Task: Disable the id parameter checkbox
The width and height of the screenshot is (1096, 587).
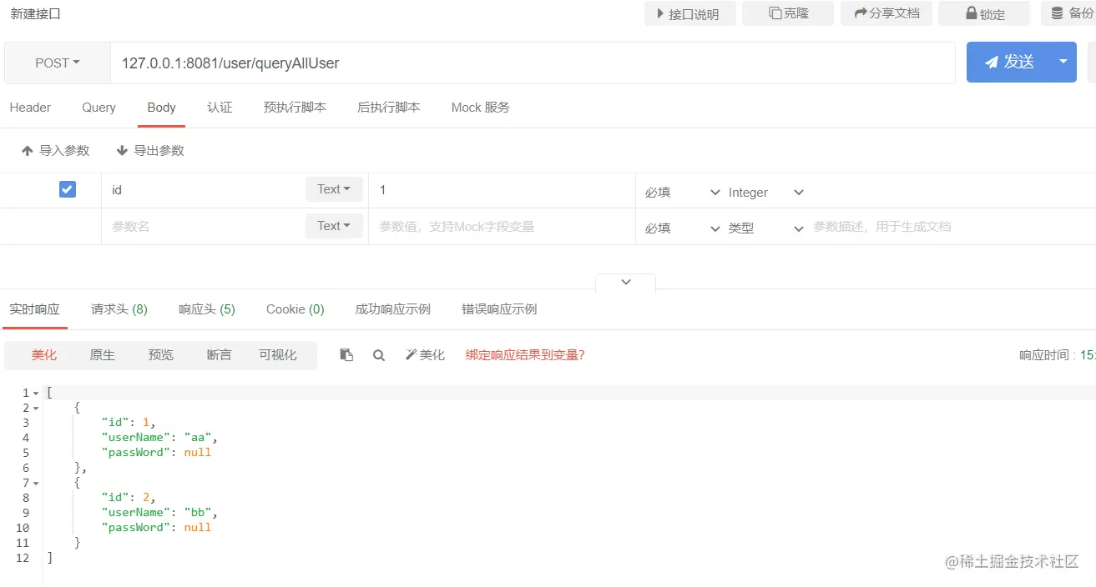Action: coord(66,189)
